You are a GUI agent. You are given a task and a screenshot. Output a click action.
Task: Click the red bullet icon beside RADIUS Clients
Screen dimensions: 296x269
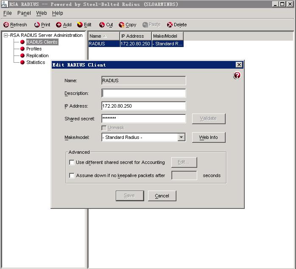coord(22,42)
